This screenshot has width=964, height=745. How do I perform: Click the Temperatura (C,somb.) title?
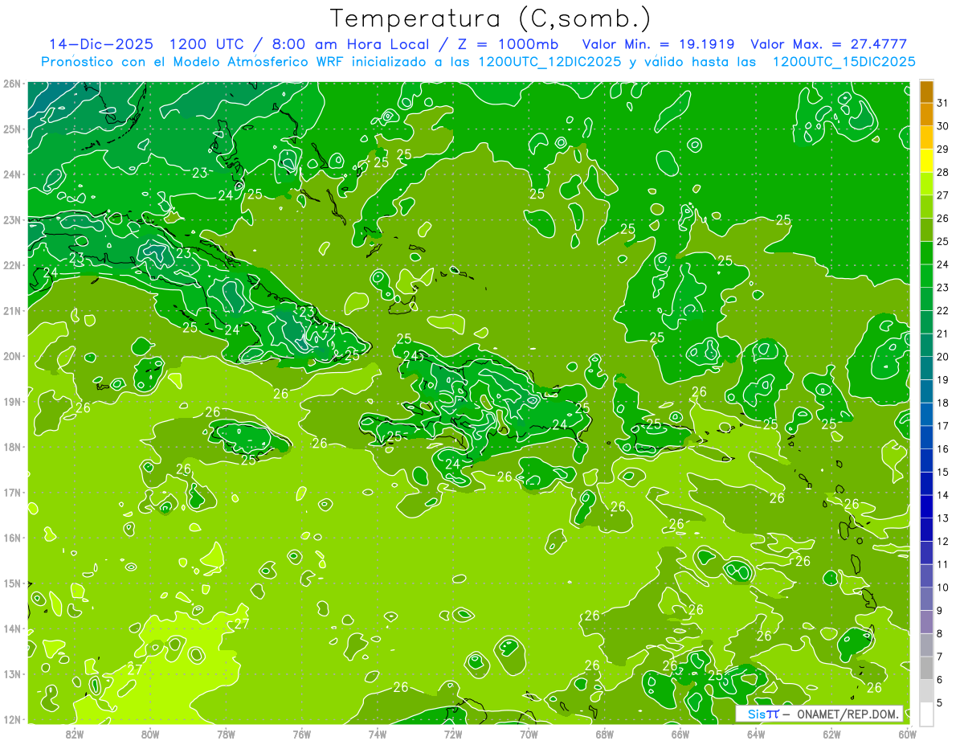[491, 18]
